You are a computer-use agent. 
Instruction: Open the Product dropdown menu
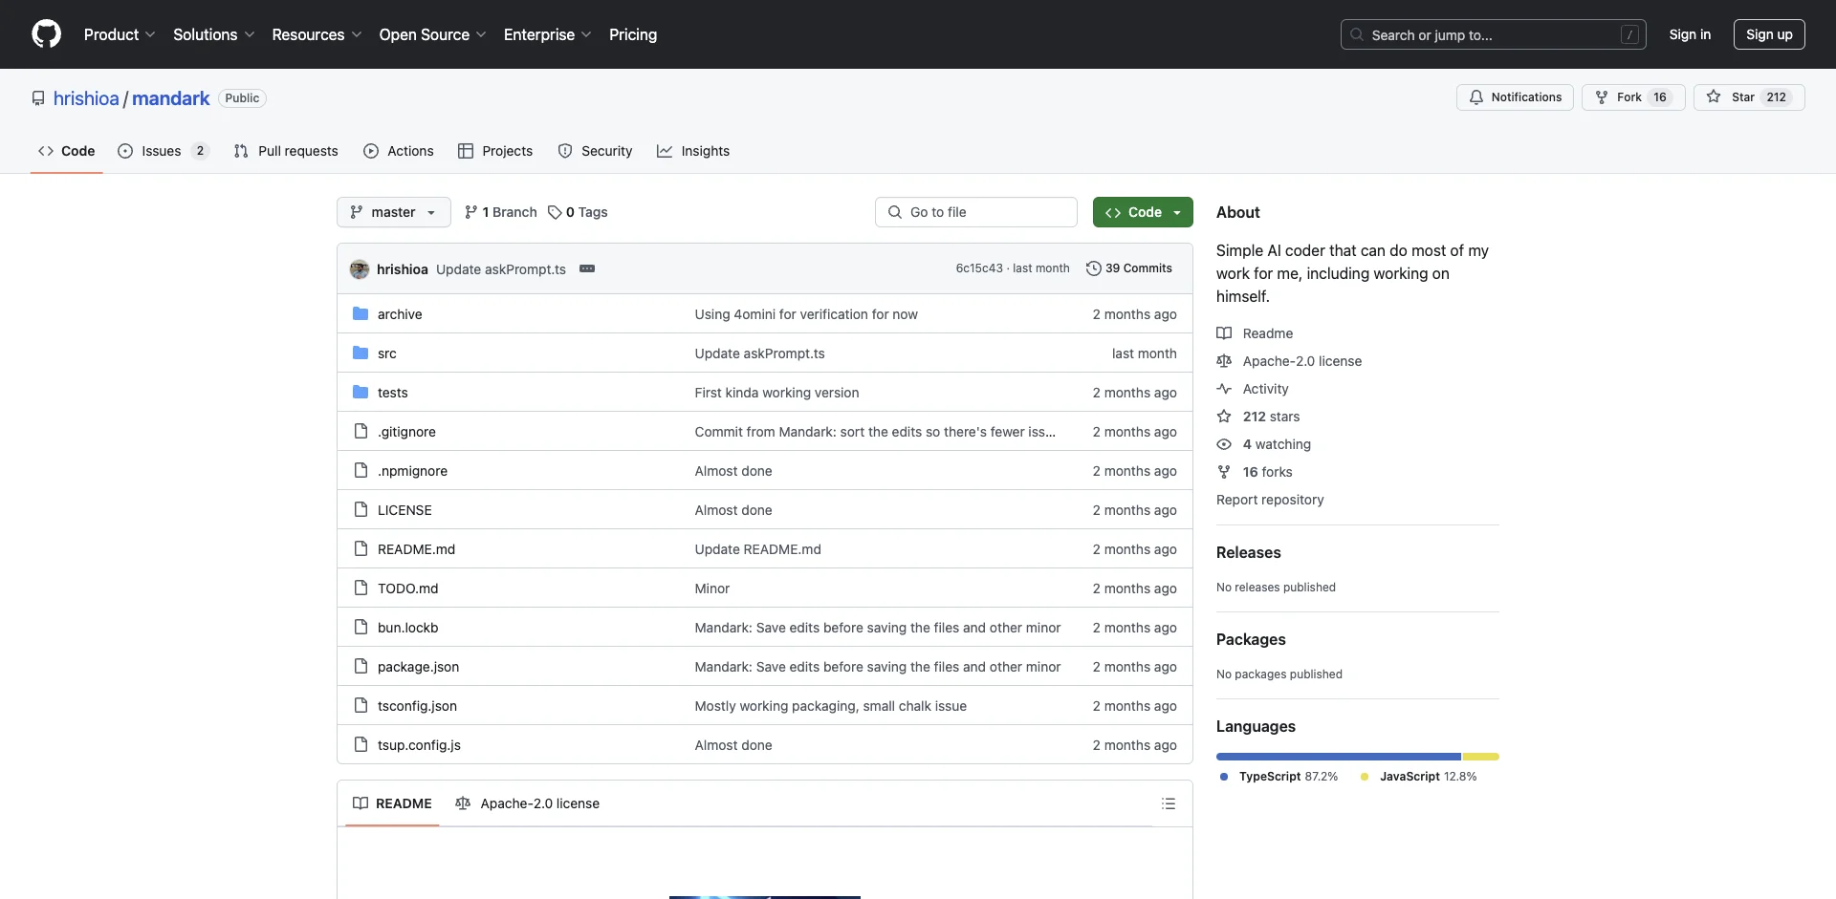pos(120,34)
